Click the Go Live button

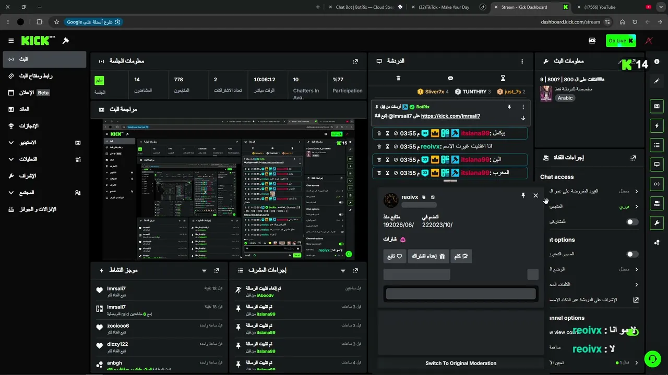click(x=621, y=41)
